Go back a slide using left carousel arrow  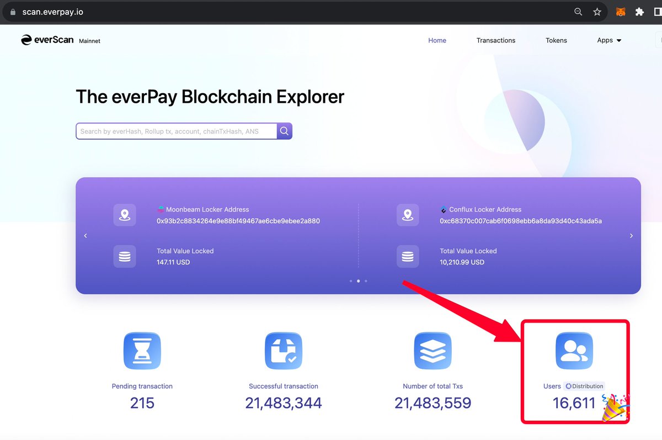click(x=86, y=235)
